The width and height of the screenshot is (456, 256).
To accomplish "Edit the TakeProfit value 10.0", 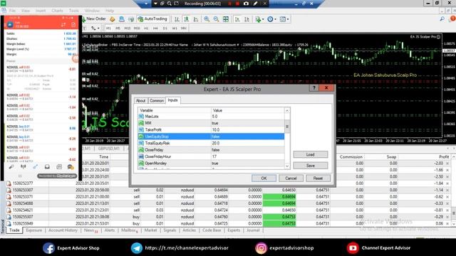I will point(247,129).
